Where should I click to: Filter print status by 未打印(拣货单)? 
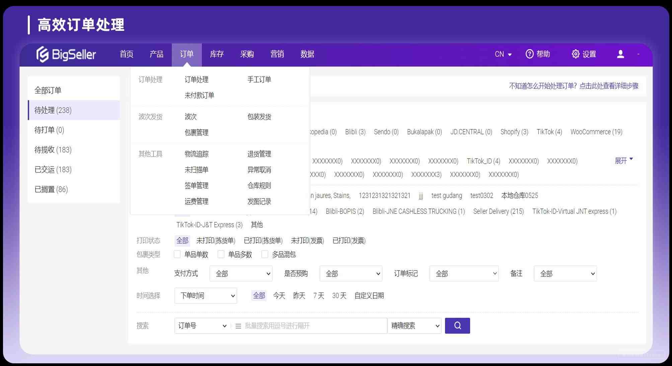click(216, 241)
